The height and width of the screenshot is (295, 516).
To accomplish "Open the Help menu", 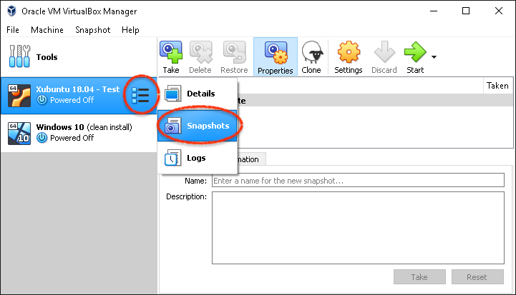I will point(130,30).
